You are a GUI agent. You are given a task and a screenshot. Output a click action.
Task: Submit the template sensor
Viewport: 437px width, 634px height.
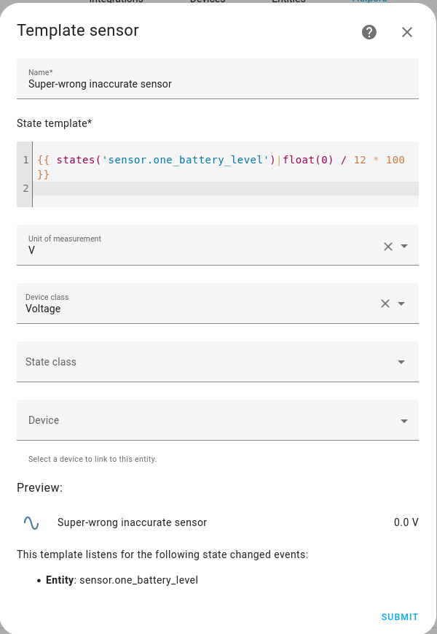click(x=399, y=616)
